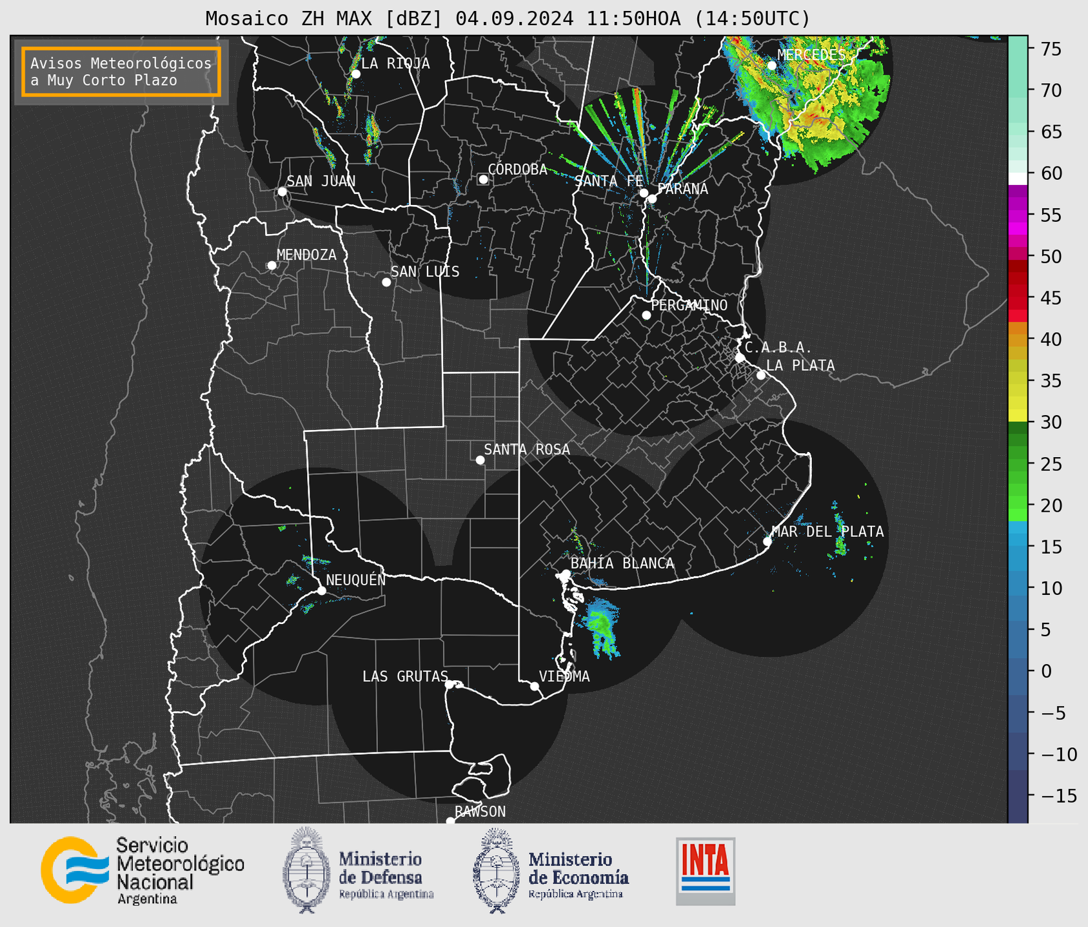Screen dimensions: 1088x927
Task: Click the CÓRDOBA label
Action: (517, 169)
